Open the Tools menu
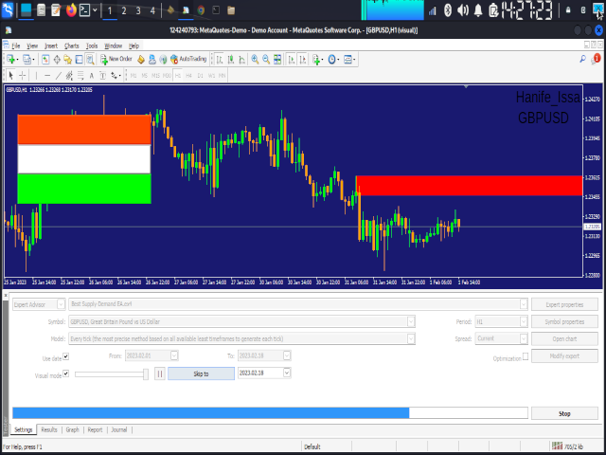 (x=92, y=45)
